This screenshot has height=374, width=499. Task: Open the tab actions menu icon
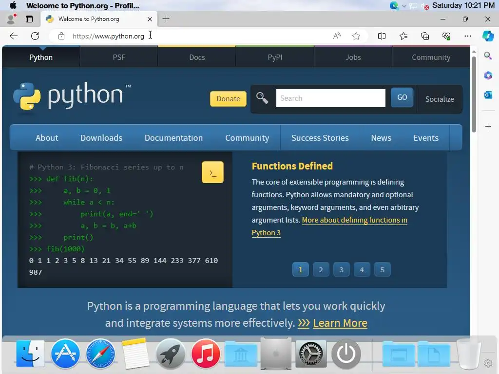pos(29,19)
